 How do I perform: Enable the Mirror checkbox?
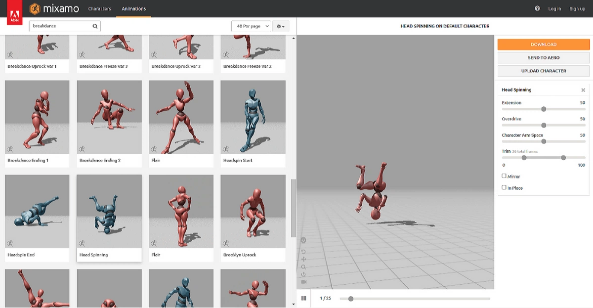504,176
